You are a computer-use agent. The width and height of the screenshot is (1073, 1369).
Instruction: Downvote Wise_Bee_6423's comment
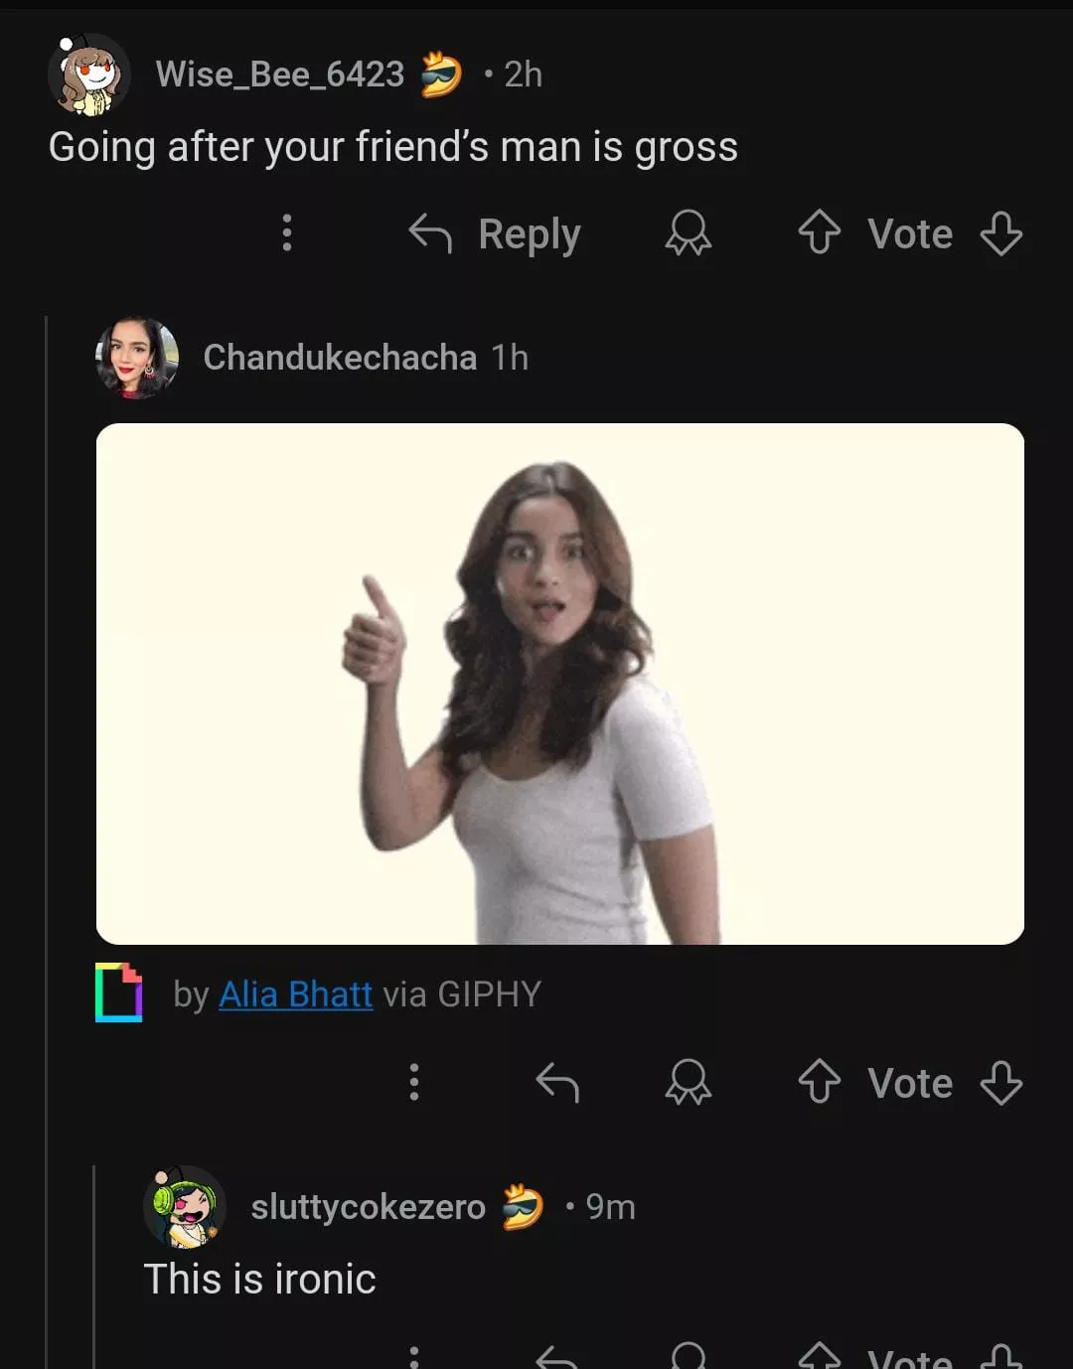tap(1000, 234)
